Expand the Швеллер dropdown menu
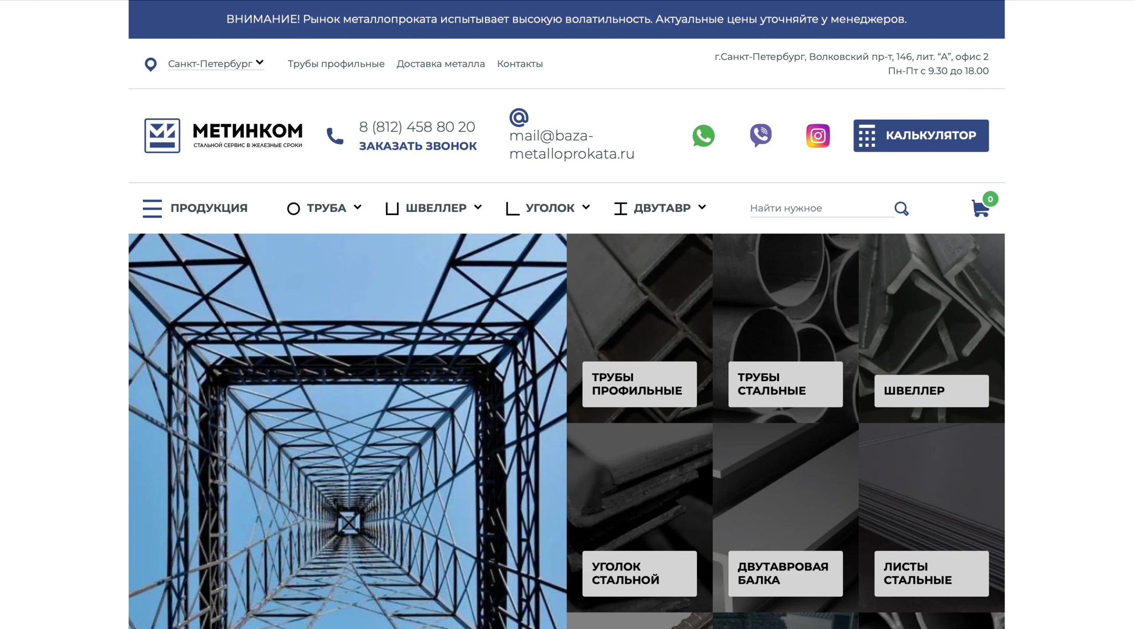The height and width of the screenshot is (629, 1135). pyautogui.click(x=434, y=208)
